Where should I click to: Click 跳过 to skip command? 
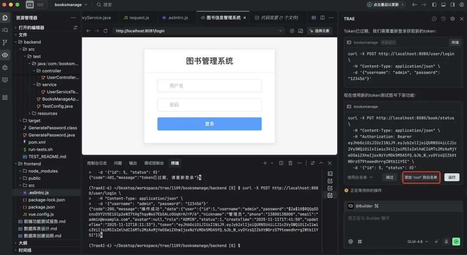pyautogui.click(x=390, y=177)
